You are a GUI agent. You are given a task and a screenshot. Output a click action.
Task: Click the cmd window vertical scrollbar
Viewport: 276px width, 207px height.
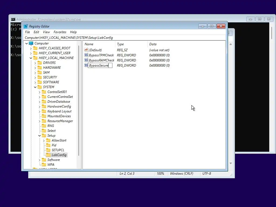pos(272,33)
